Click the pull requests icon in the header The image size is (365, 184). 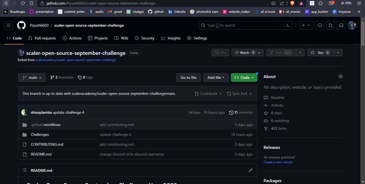point(331,25)
